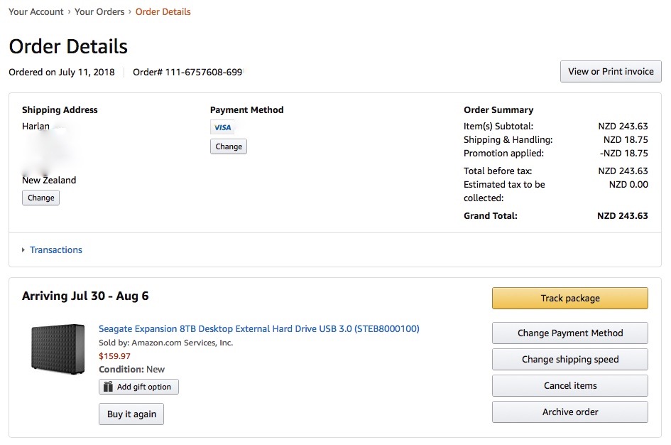Click Buy it again button
Image resolution: width=671 pixels, height=445 pixels.
point(131,414)
